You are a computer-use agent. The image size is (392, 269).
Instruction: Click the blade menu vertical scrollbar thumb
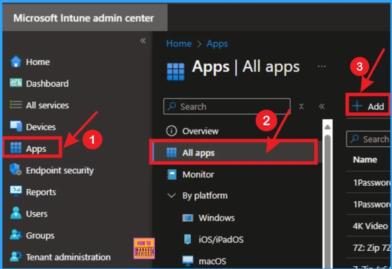pos(328,201)
